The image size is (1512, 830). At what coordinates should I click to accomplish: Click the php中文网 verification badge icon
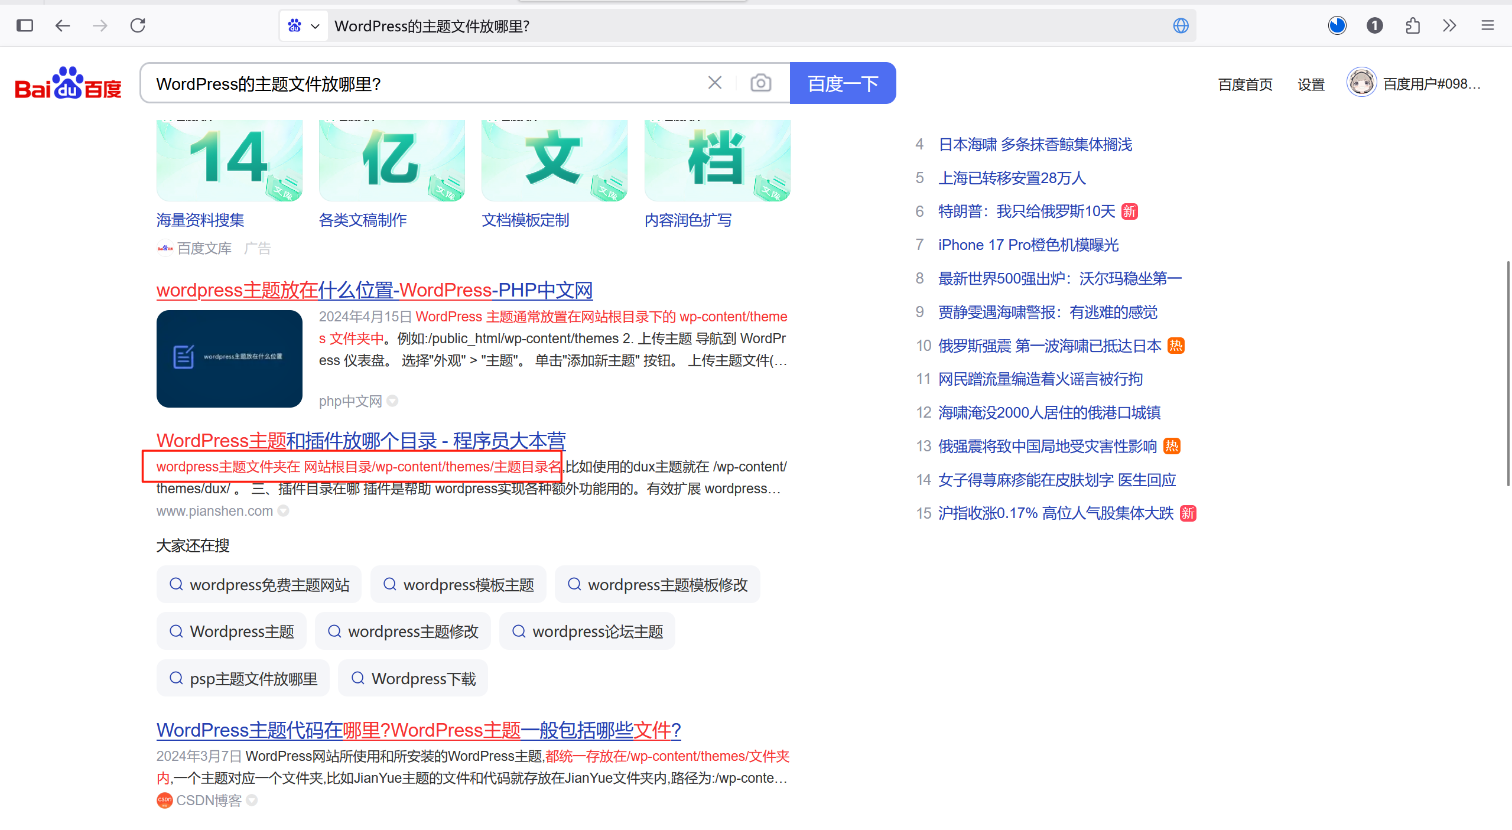click(x=392, y=401)
